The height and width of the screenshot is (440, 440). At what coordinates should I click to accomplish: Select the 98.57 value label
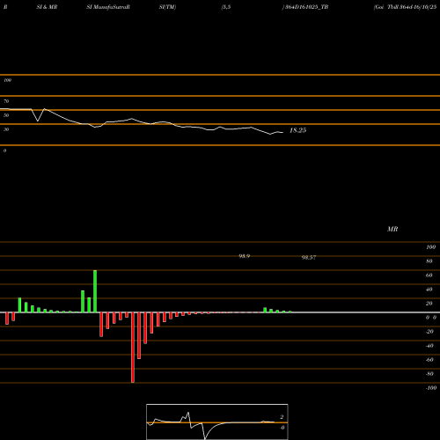tap(309, 258)
